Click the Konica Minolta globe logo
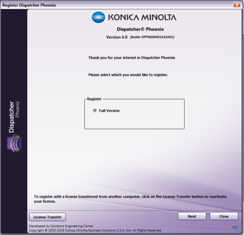 click(98, 17)
